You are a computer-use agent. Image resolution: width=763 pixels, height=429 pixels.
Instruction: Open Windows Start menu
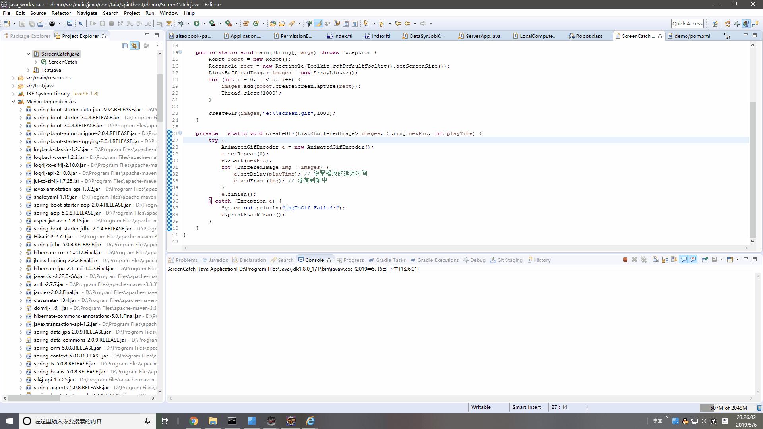(10, 421)
